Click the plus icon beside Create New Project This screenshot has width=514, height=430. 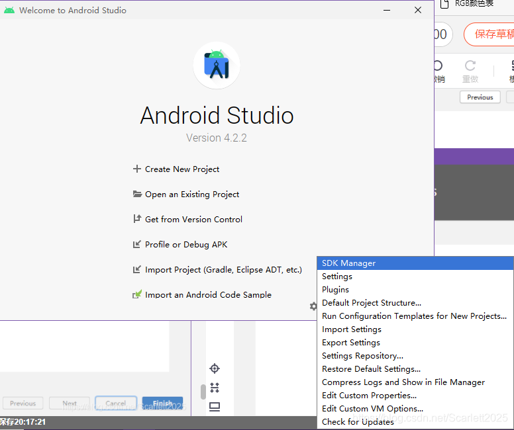136,169
